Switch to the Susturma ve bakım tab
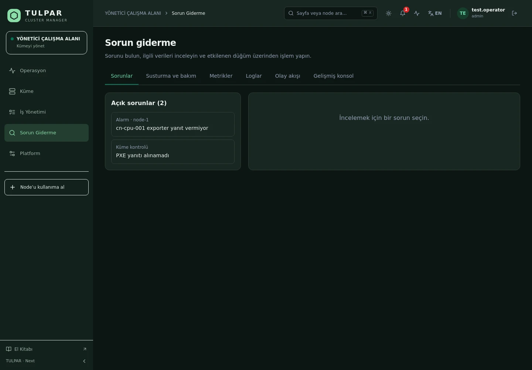 tap(171, 76)
